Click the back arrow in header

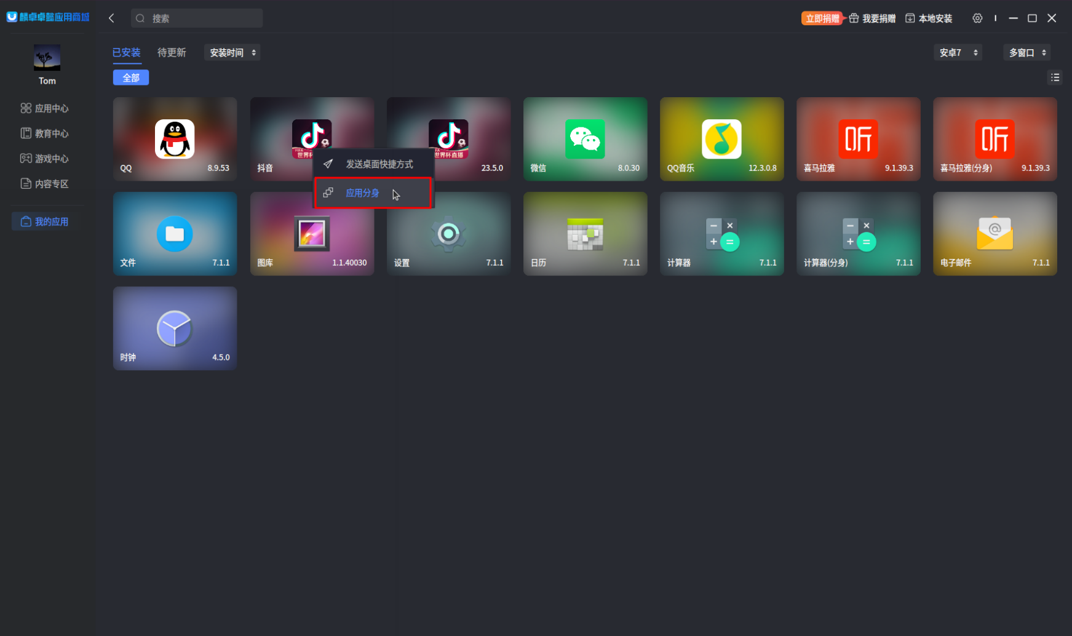click(111, 18)
